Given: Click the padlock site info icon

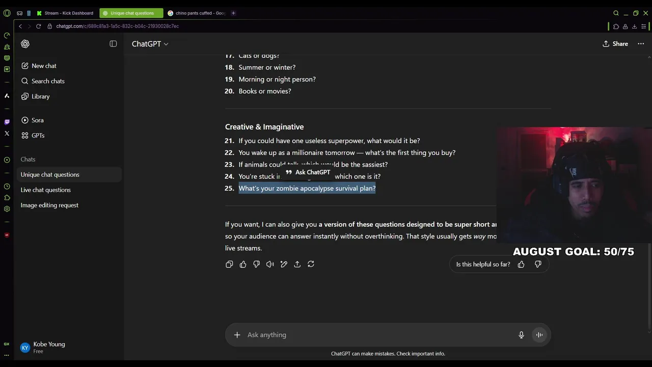Looking at the screenshot, I should click(x=50, y=26).
